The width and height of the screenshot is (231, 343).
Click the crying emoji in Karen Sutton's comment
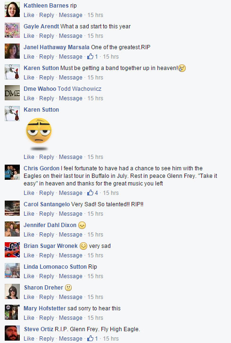pos(182,69)
